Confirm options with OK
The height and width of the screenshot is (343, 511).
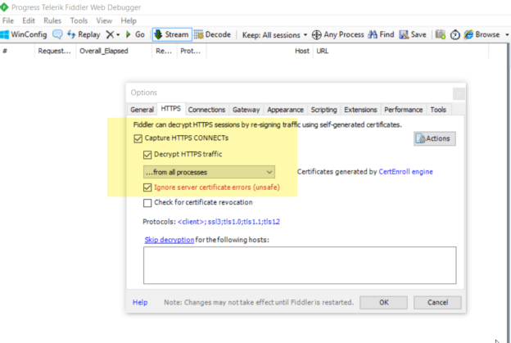click(x=383, y=303)
